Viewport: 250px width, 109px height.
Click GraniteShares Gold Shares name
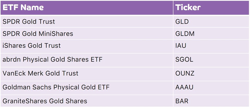pyautogui.click(x=45, y=101)
